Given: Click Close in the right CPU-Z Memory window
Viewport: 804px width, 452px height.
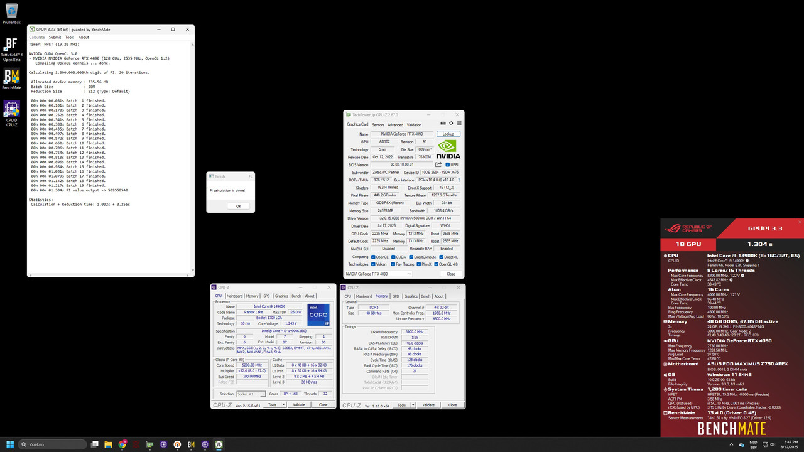Looking at the screenshot, I should (452, 405).
